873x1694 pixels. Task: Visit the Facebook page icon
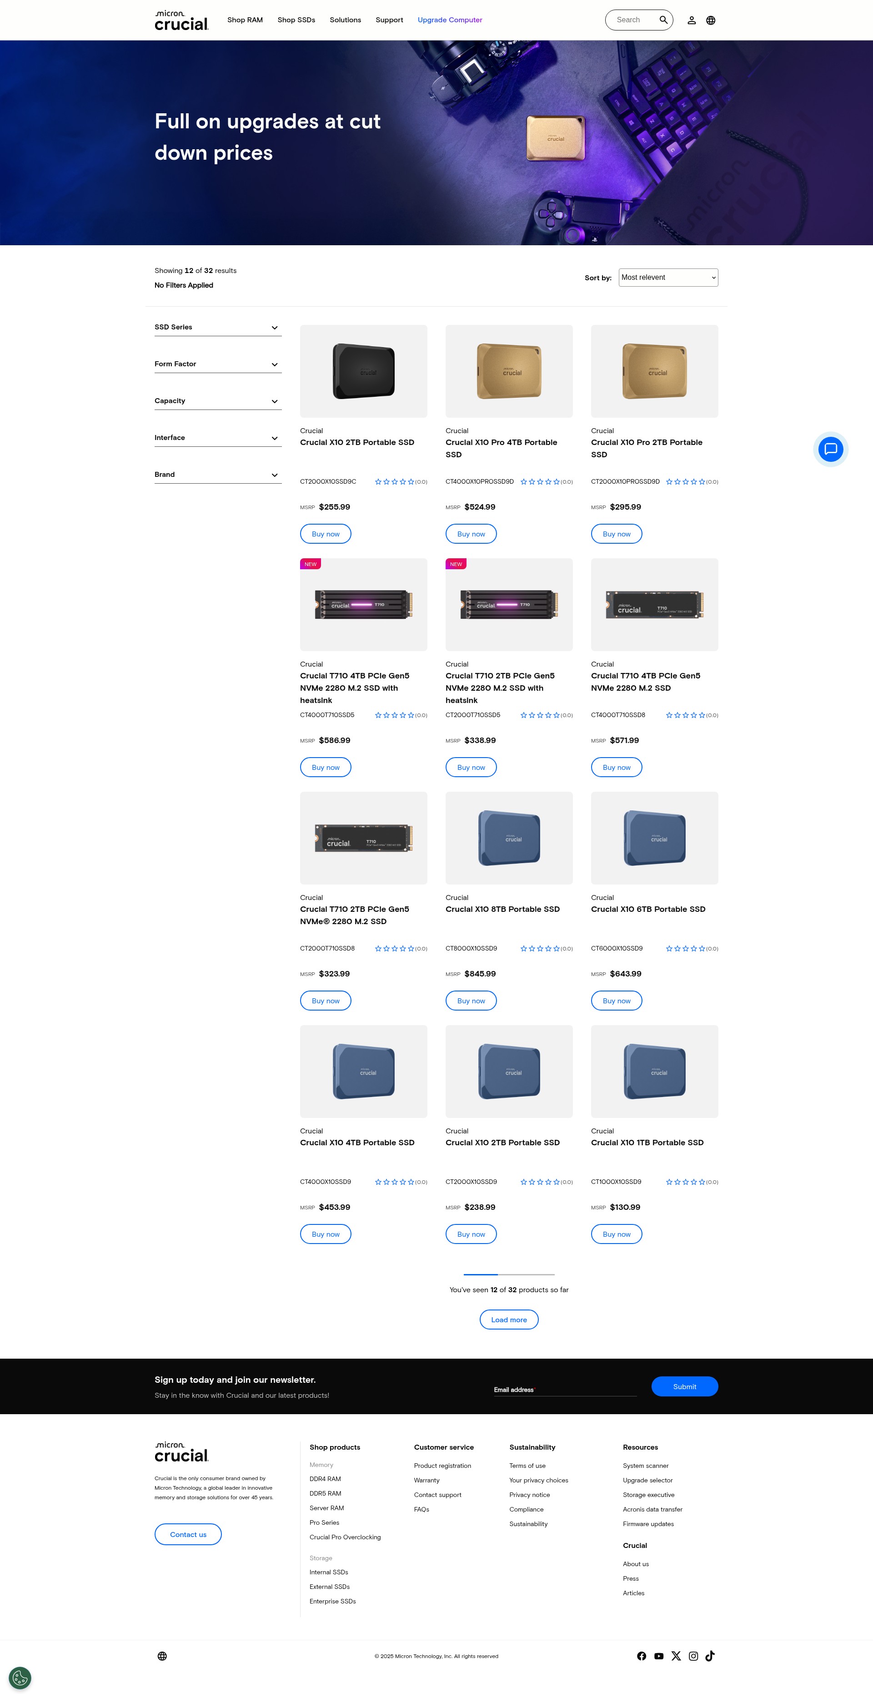pos(642,1656)
